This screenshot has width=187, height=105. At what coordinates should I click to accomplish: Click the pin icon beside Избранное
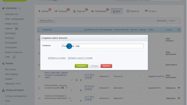(3, 8)
